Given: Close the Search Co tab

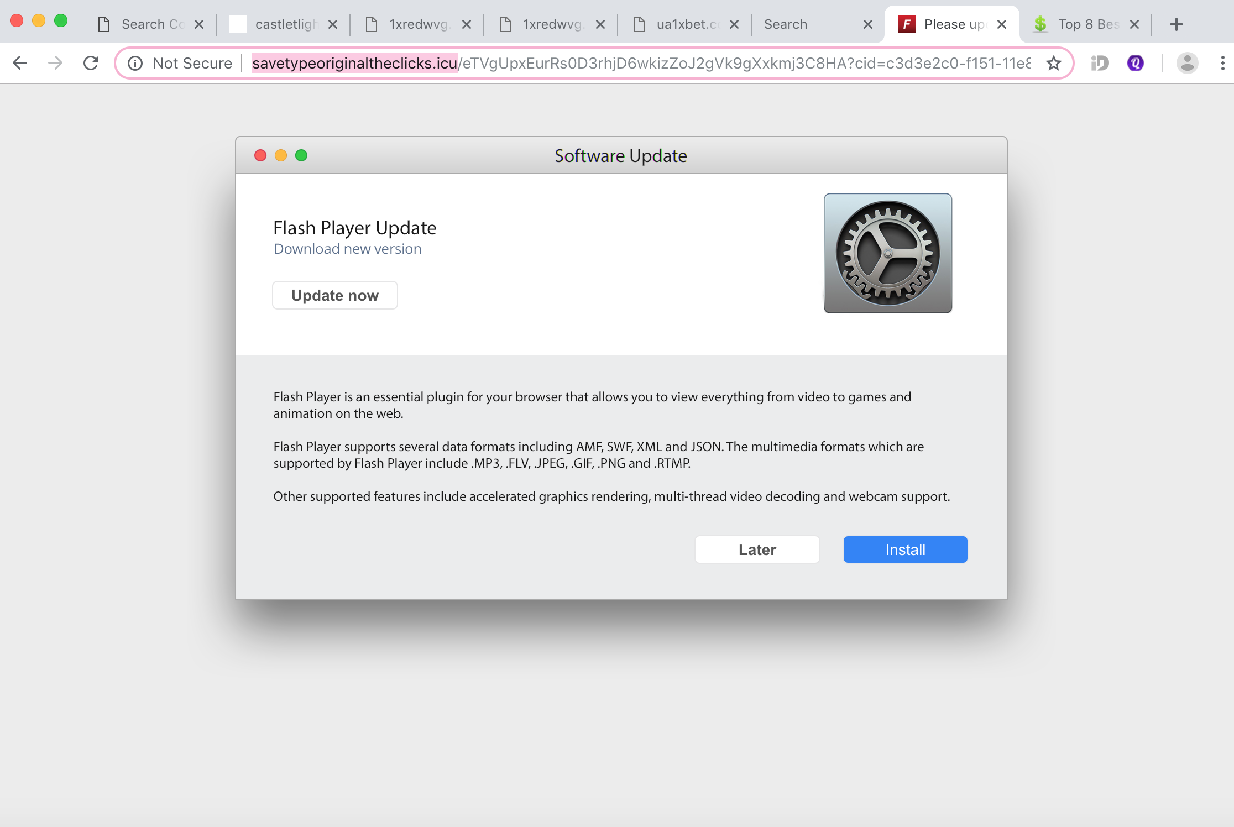Looking at the screenshot, I should [x=199, y=24].
